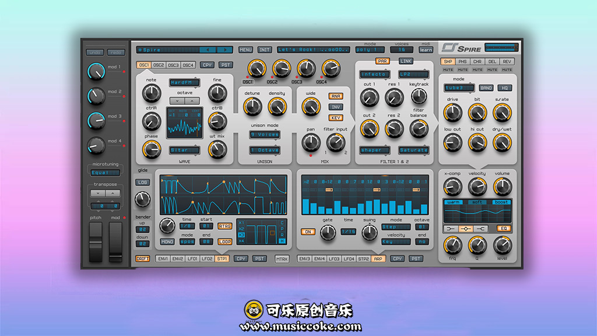Enable the PAR filter routing
The width and height of the screenshot is (597, 336).
point(382,61)
